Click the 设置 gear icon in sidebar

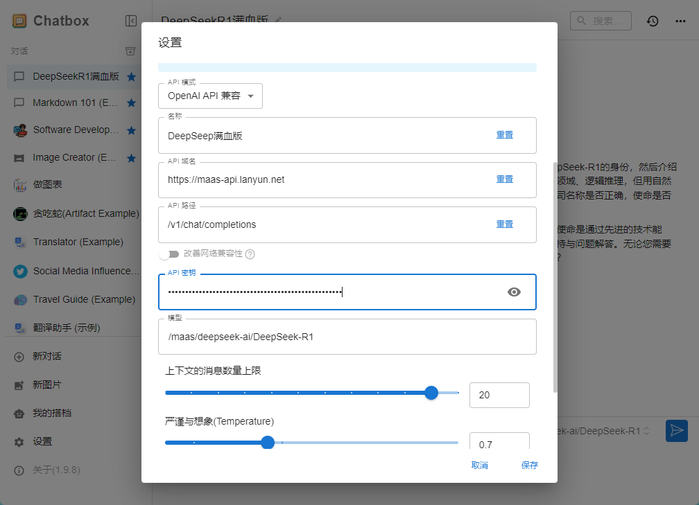tap(19, 442)
